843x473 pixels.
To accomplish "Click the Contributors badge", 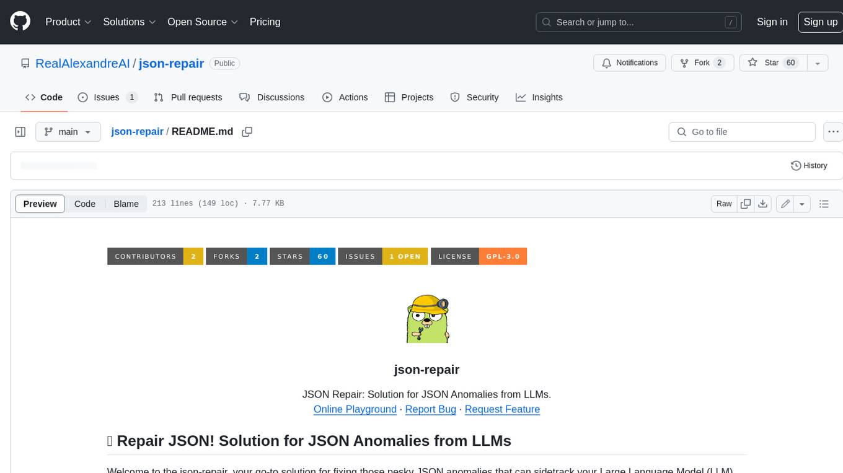I will pos(155,256).
